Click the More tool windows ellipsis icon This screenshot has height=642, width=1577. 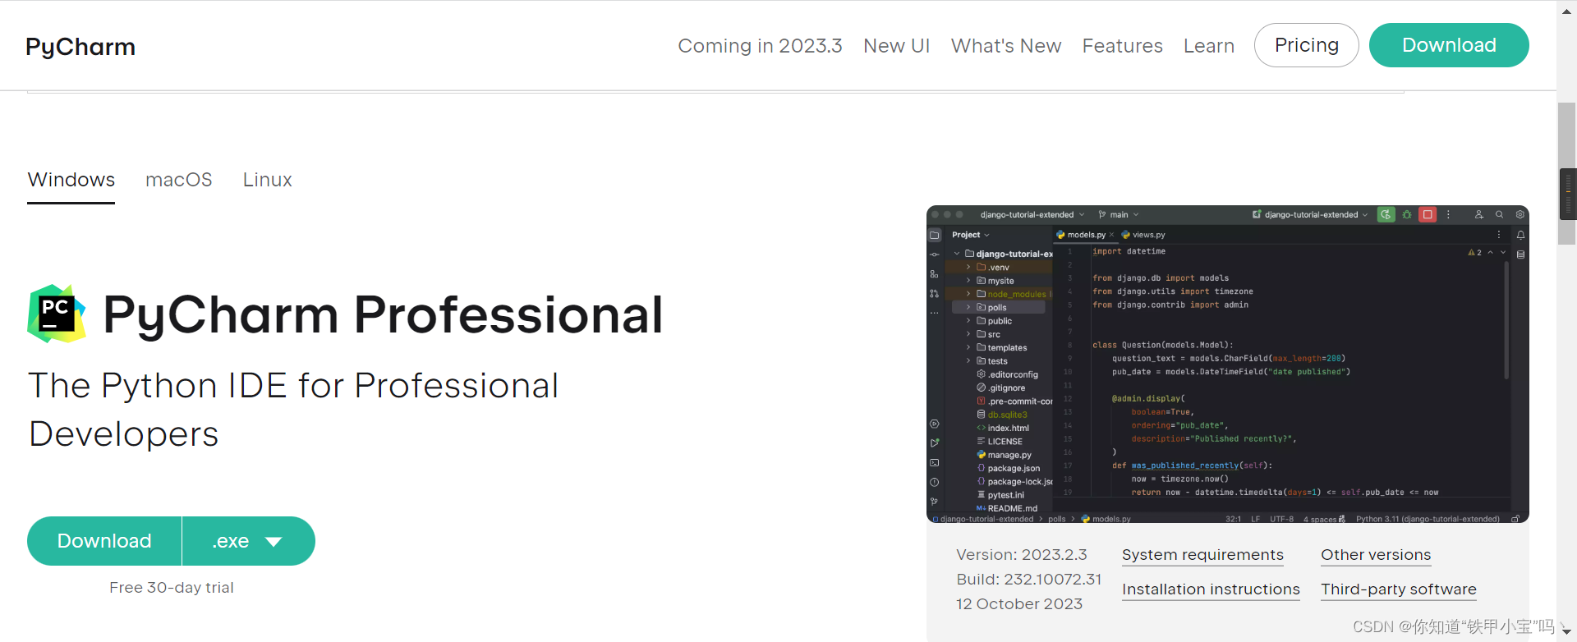935,313
